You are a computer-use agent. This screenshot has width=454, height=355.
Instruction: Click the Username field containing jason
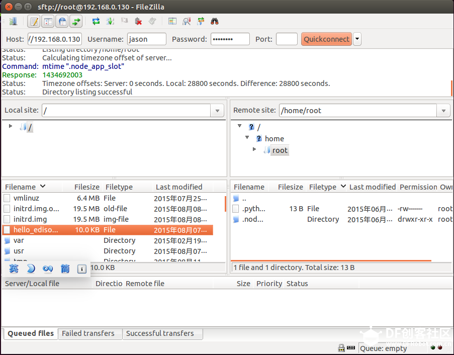[x=147, y=39]
